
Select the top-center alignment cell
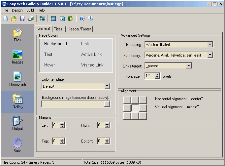(x=135, y=100)
